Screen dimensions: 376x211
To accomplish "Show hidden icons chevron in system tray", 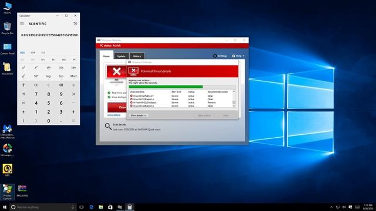I will point(331,207).
